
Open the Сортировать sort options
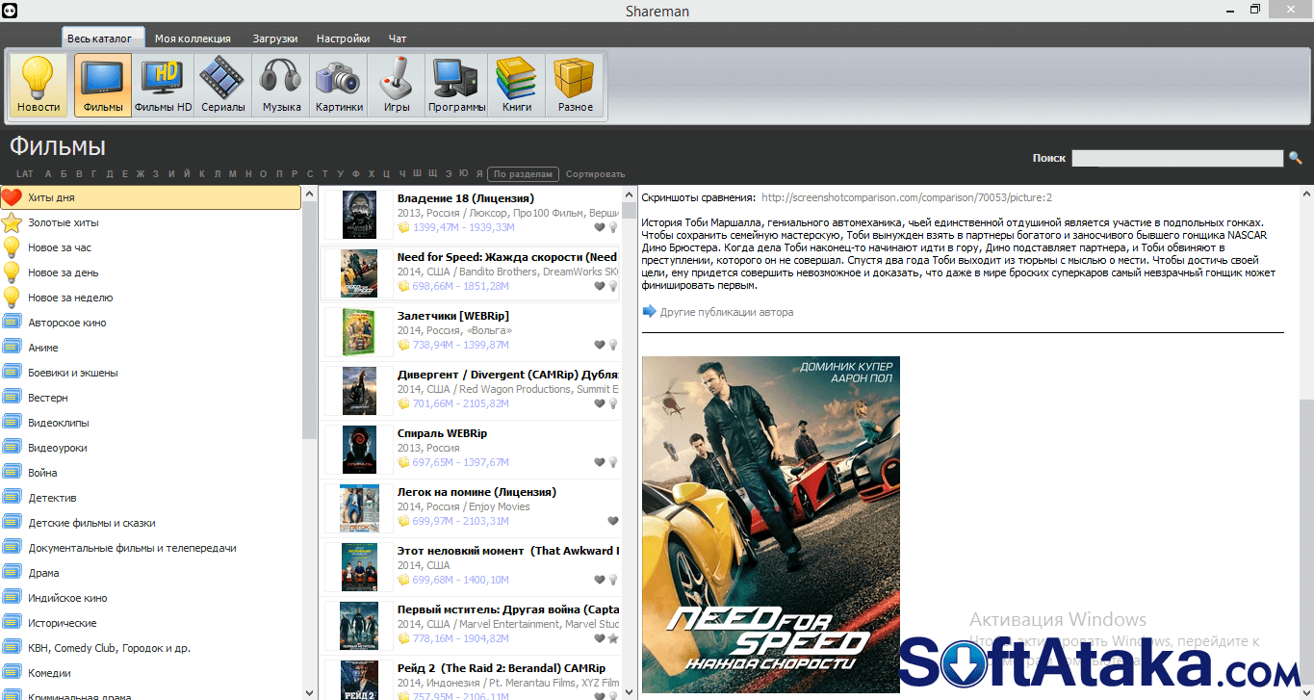click(x=595, y=174)
